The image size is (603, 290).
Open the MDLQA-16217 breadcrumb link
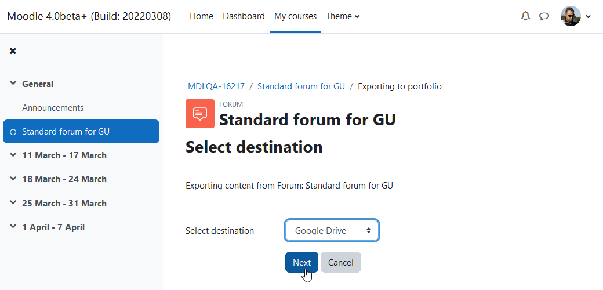tap(216, 86)
